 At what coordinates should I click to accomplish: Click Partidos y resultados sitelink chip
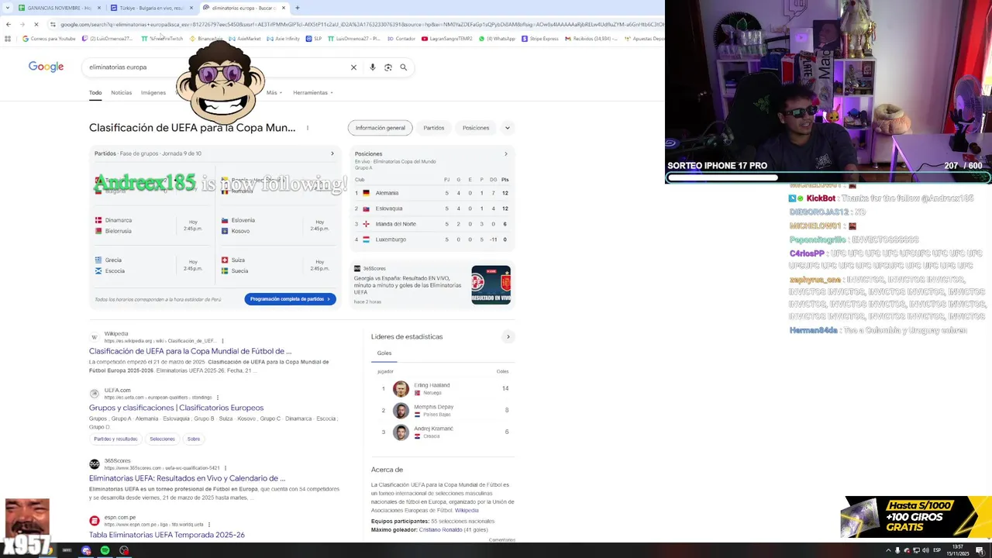click(115, 439)
